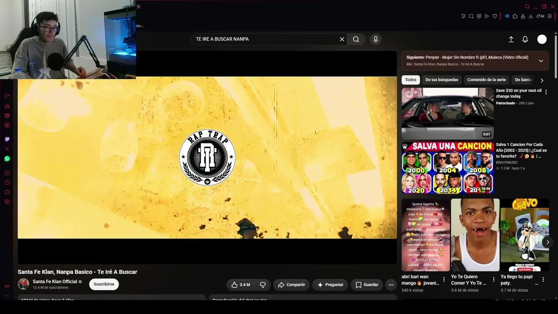Select the partially shown De Santa chip
Viewport: 558px width, 314px height.
click(523, 80)
